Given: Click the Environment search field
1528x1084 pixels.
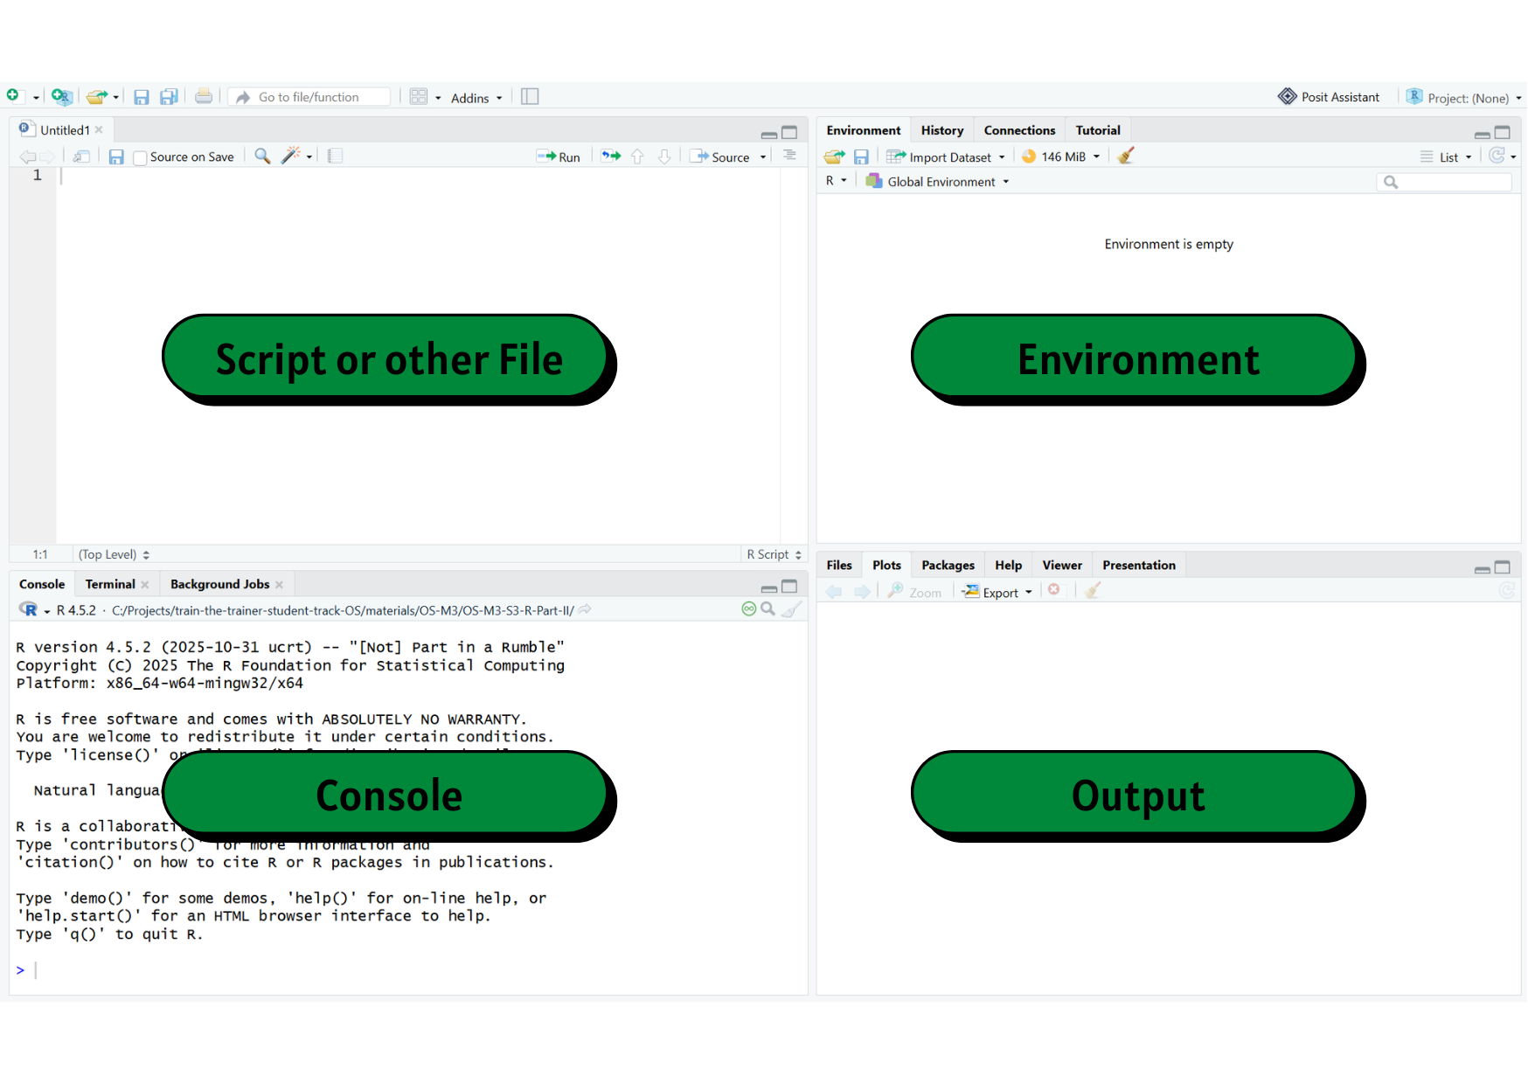Looking at the screenshot, I should click(1444, 182).
